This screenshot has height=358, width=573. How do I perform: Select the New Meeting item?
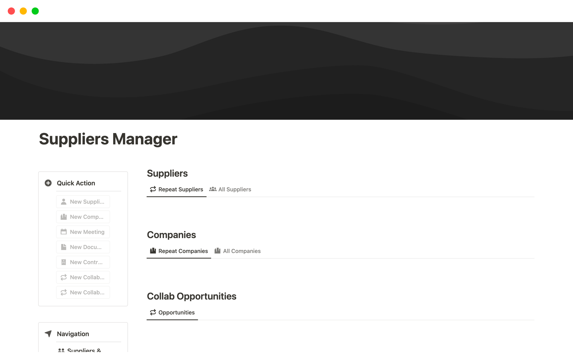pyautogui.click(x=83, y=232)
